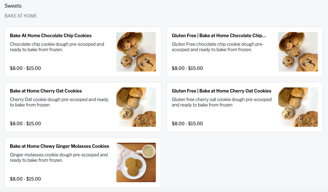Open Gluten Free Cherry Oat Cookies title

[222, 91]
